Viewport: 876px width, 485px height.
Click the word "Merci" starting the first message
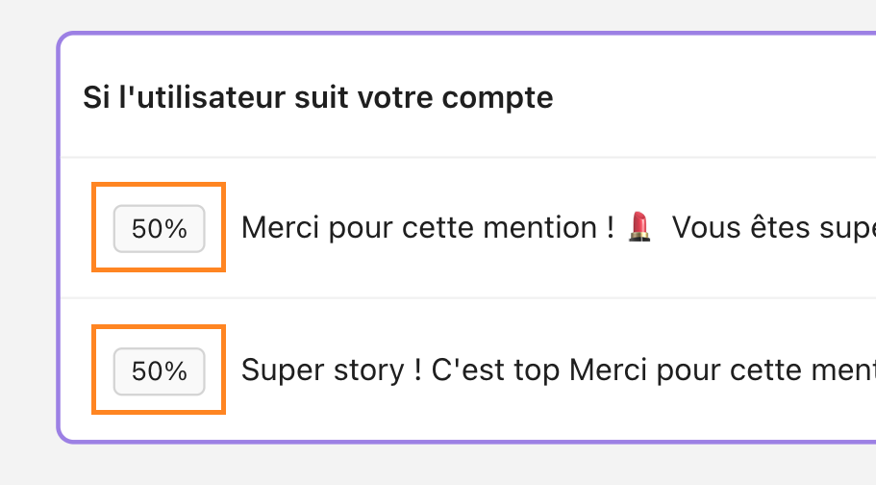point(274,228)
